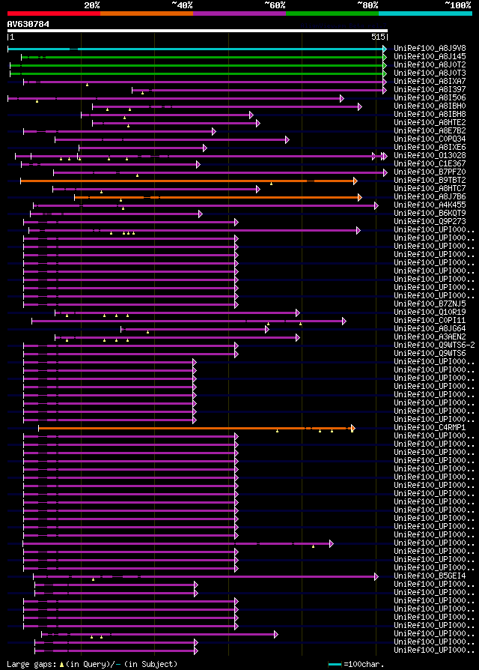Click the arrowhead ending the A8E7B2 alignment
Viewport: 479px width, 670px height.
point(214,132)
